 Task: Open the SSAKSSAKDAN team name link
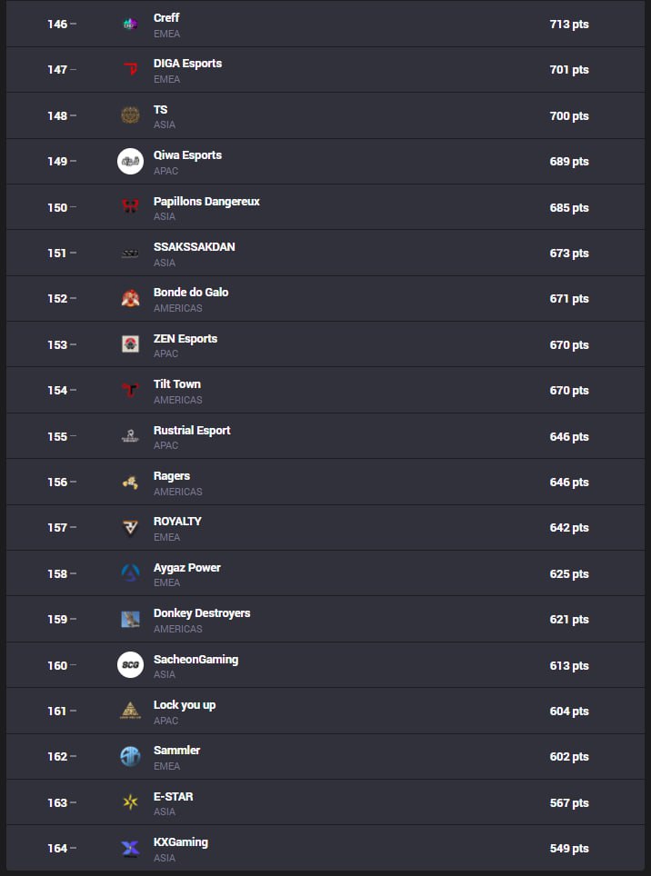coord(194,247)
